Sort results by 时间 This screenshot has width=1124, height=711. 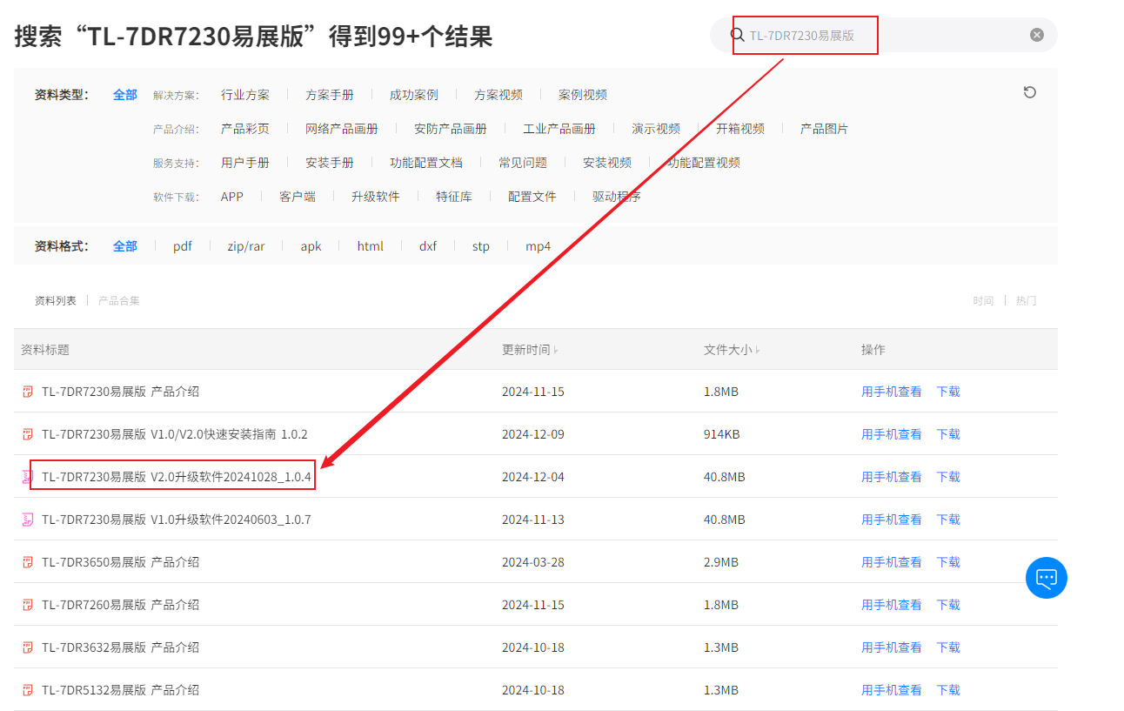pos(983,301)
